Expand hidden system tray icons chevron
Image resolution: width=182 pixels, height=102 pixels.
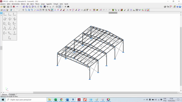coord(144,100)
